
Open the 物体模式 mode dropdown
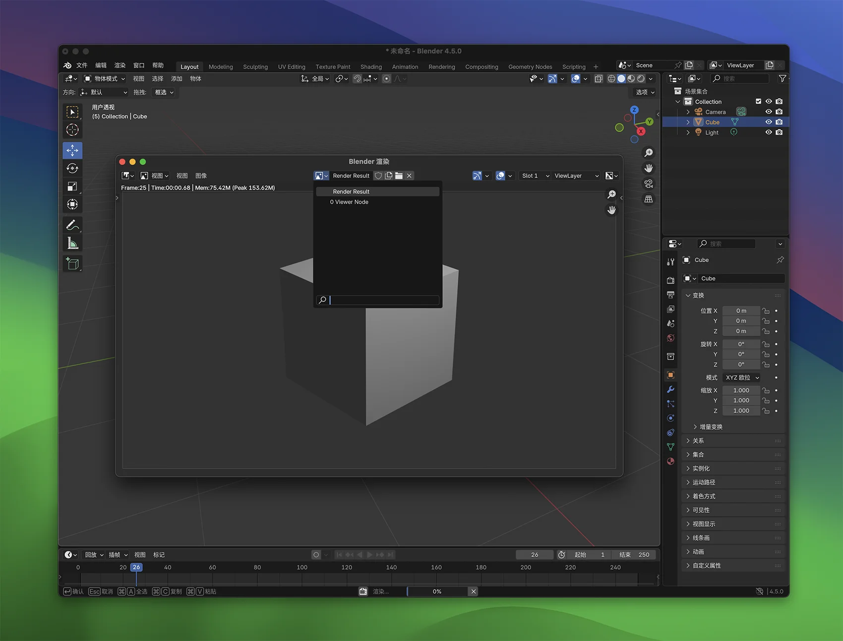pos(105,79)
